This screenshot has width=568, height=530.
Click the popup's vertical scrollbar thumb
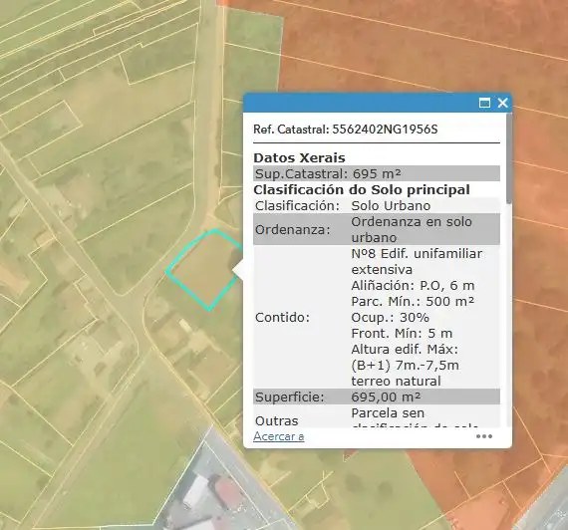point(509,158)
